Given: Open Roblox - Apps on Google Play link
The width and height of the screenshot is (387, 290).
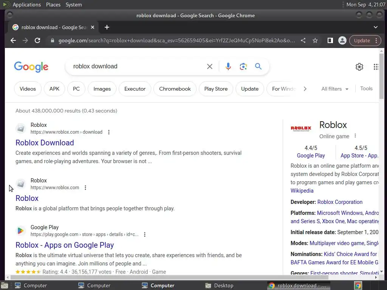Looking at the screenshot, I should [x=65, y=245].
